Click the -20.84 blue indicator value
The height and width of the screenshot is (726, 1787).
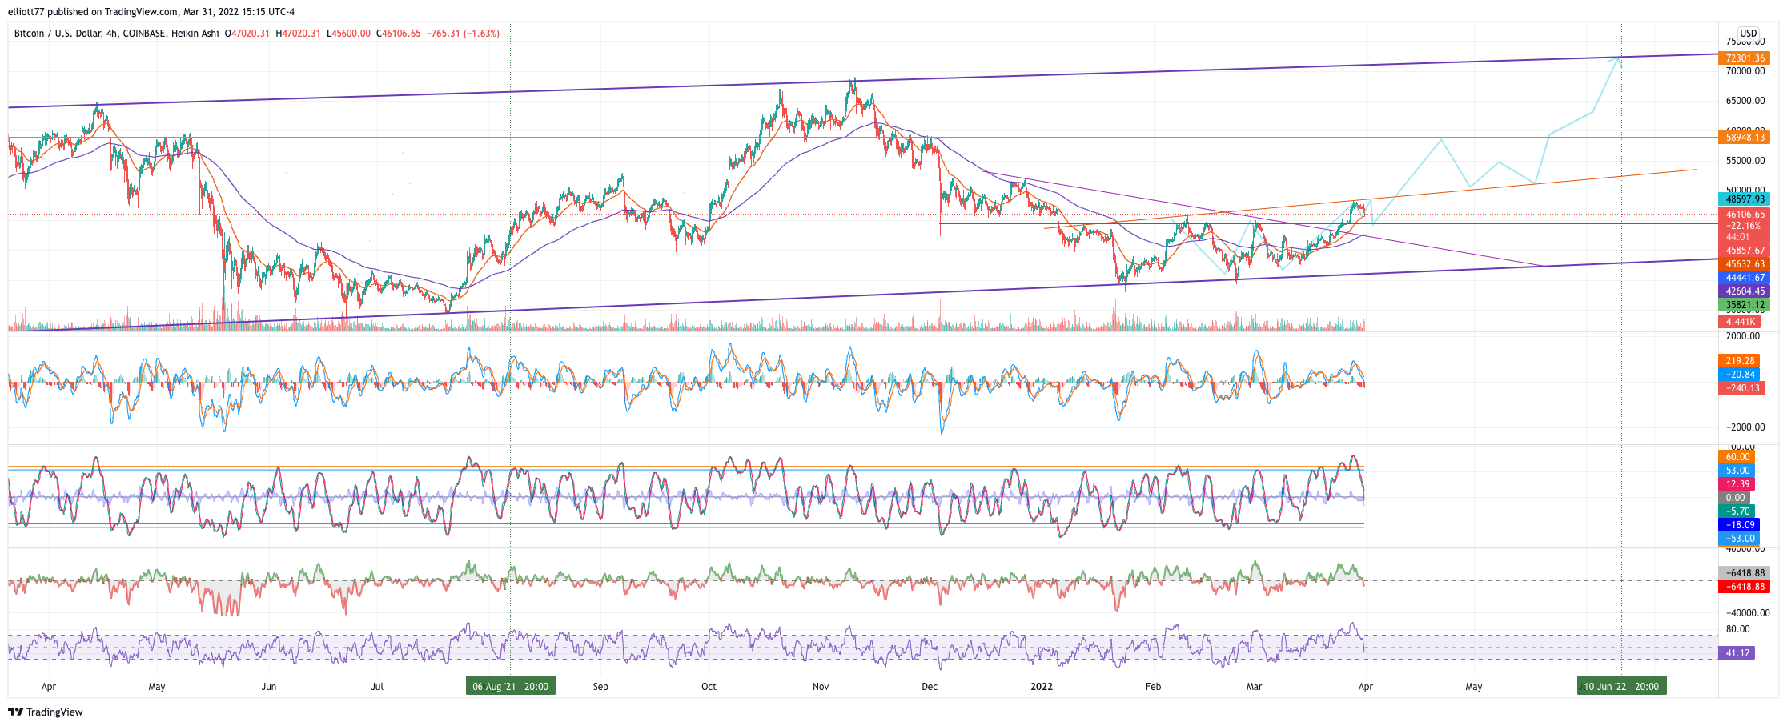[1739, 375]
